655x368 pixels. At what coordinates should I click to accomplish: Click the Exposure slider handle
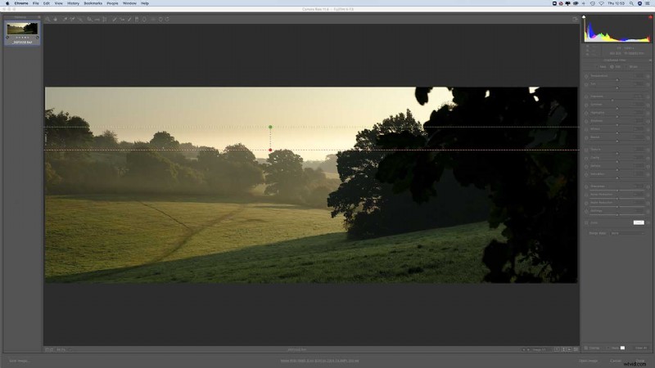tap(612, 100)
